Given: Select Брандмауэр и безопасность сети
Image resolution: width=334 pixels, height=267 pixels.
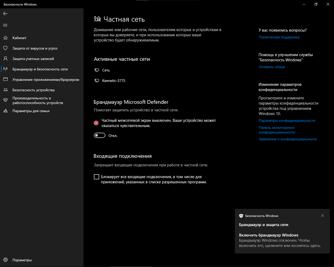Looking at the screenshot, I should 42,69.
